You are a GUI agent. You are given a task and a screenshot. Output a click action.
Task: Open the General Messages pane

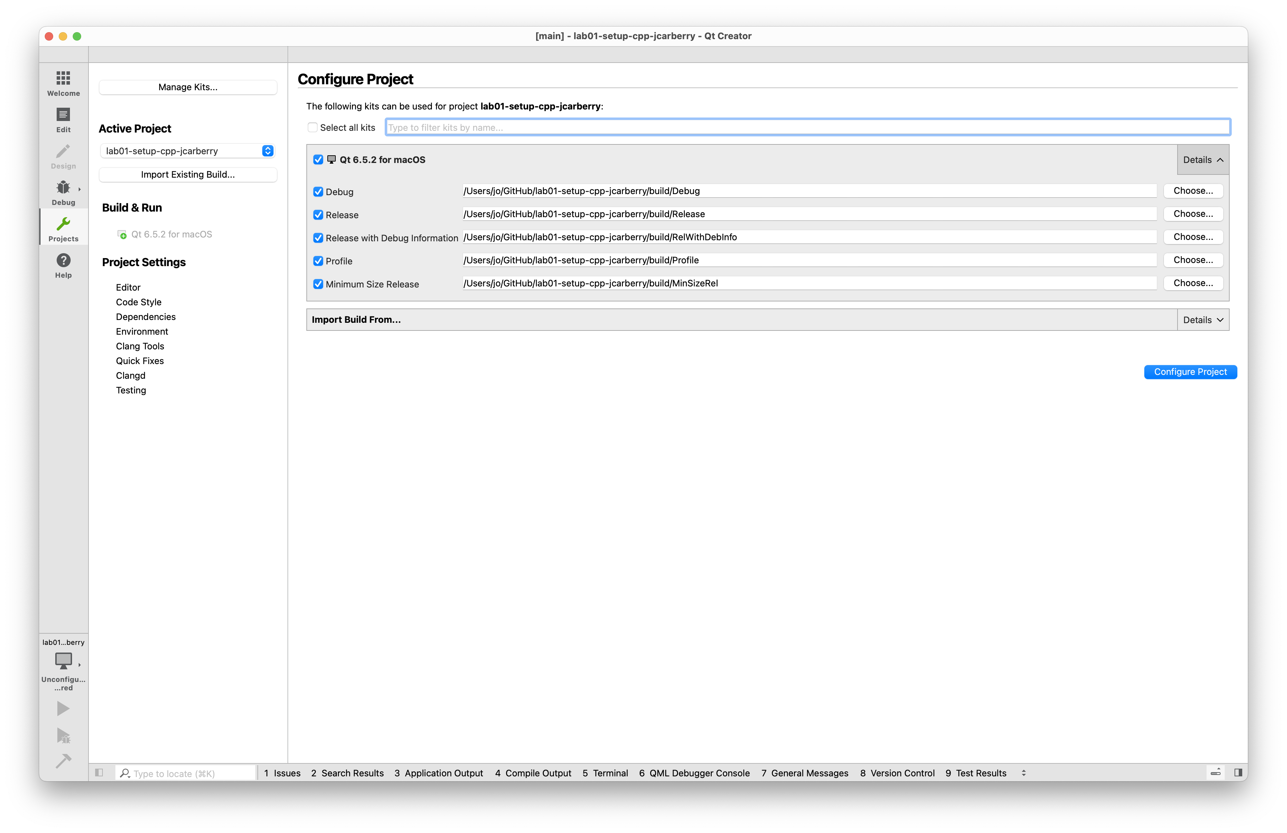tap(805, 773)
